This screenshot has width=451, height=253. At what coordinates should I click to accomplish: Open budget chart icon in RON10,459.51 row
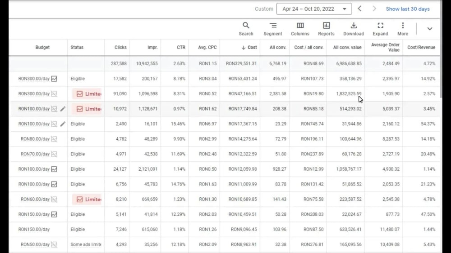(x=54, y=214)
